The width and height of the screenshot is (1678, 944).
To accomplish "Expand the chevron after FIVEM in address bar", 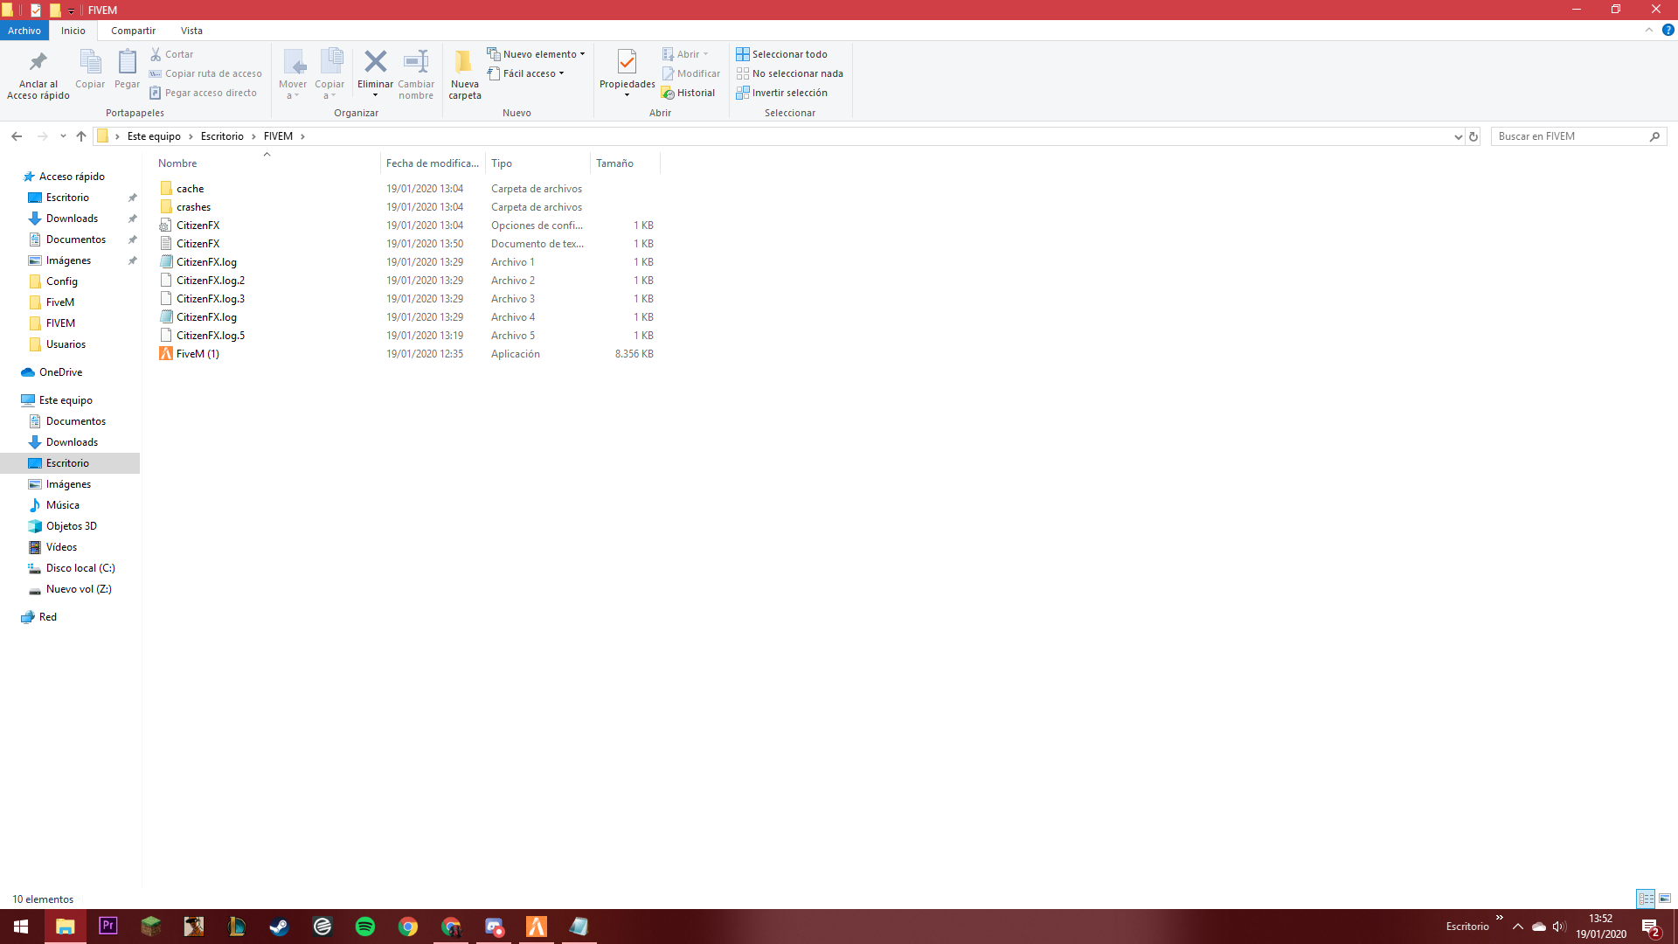I will [302, 136].
